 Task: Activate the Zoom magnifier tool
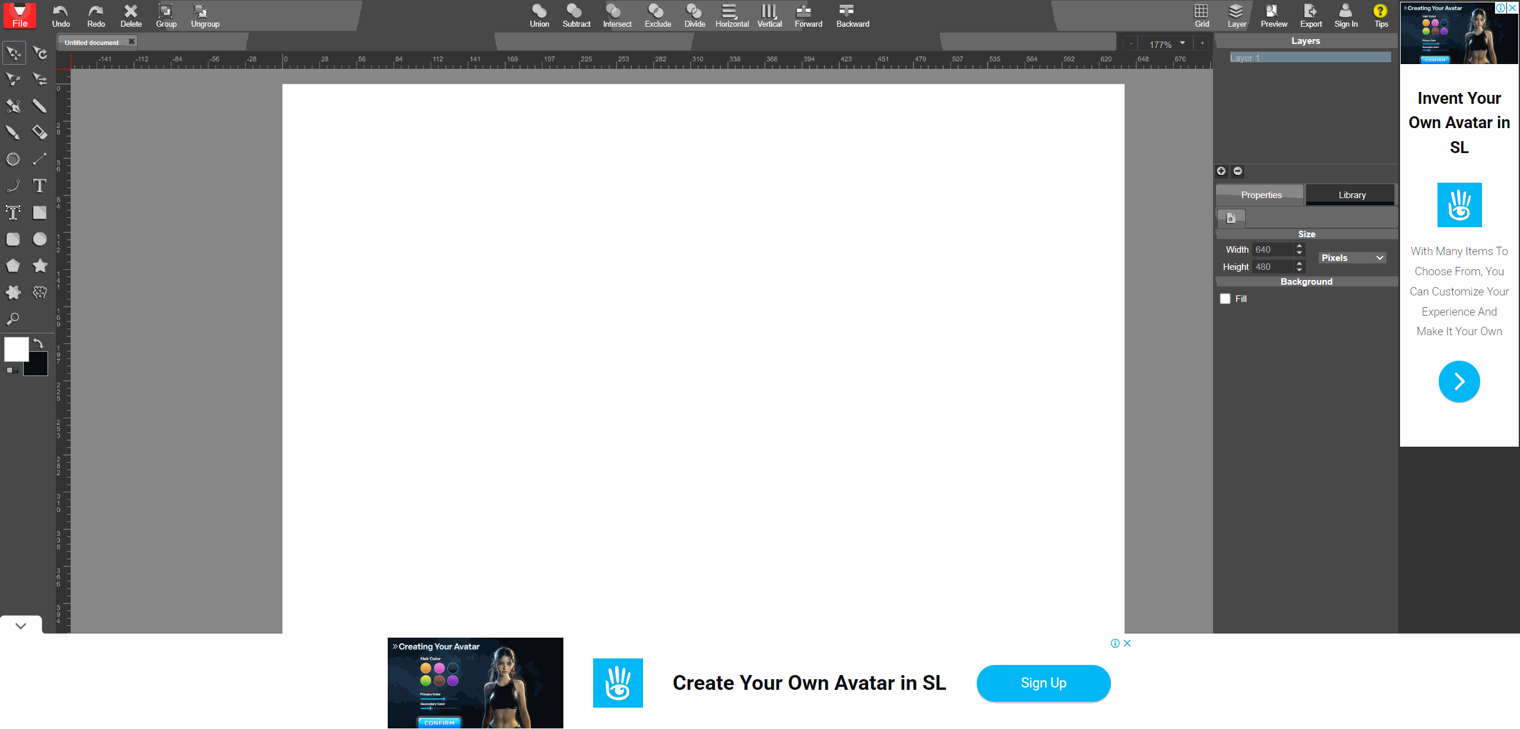tap(12, 319)
